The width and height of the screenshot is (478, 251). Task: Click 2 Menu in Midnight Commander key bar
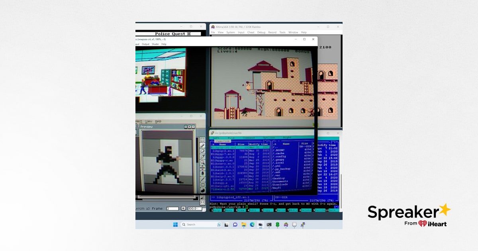click(x=228, y=210)
